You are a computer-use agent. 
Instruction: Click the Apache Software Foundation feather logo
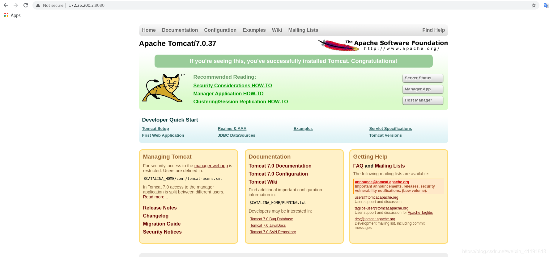(383, 45)
